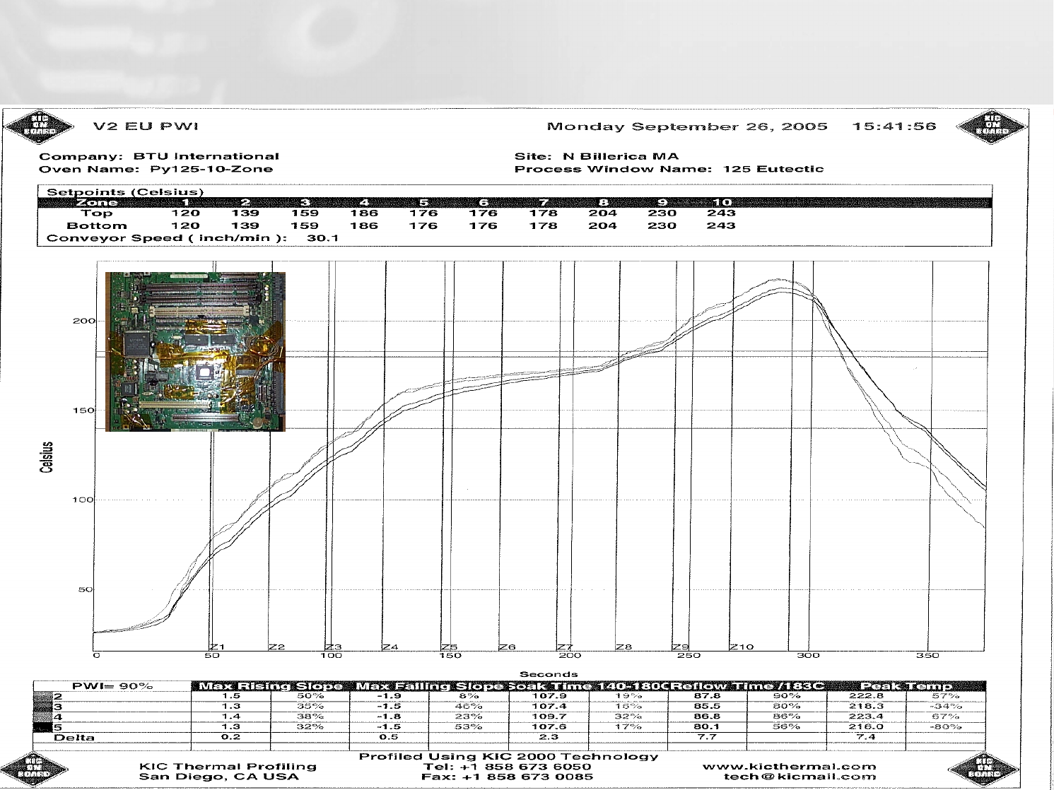The height and width of the screenshot is (790, 1054).
Task: Click the Z5 zone marker on the chart
Action: click(x=450, y=647)
